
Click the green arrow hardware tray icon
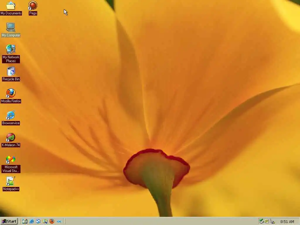(x=261, y=221)
